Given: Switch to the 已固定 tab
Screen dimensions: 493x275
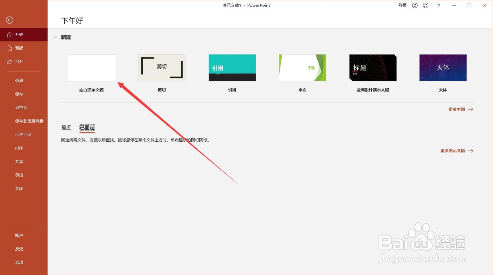Looking at the screenshot, I should 87,127.
